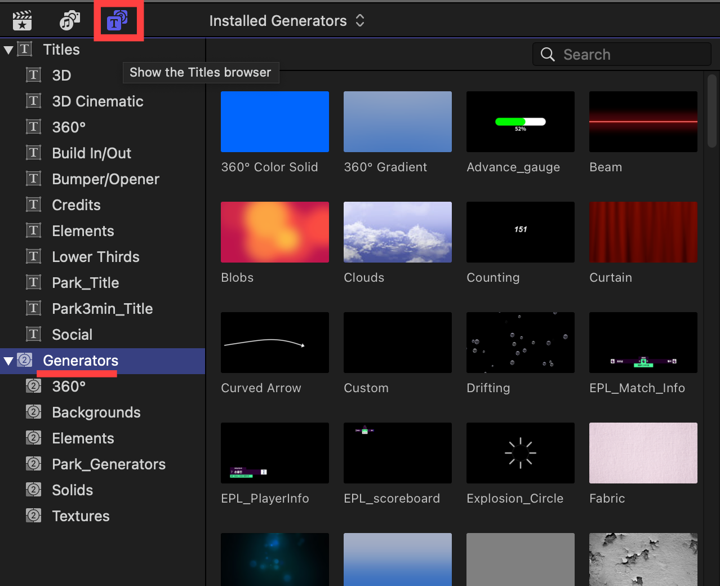
Task: Click the Explosion_Circle name label
Action: click(515, 498)
